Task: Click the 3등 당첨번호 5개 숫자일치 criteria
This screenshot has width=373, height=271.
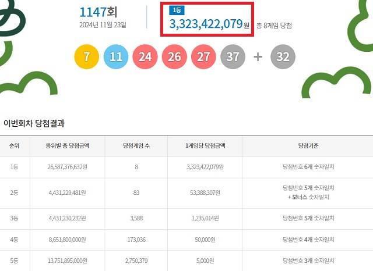Action: click(308, 218)
